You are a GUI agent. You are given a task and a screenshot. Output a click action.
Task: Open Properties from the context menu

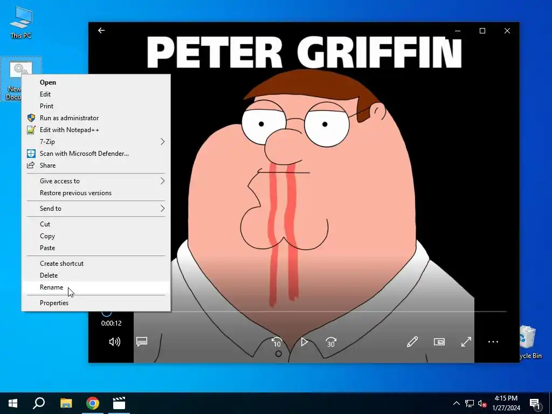pos(96,303)
